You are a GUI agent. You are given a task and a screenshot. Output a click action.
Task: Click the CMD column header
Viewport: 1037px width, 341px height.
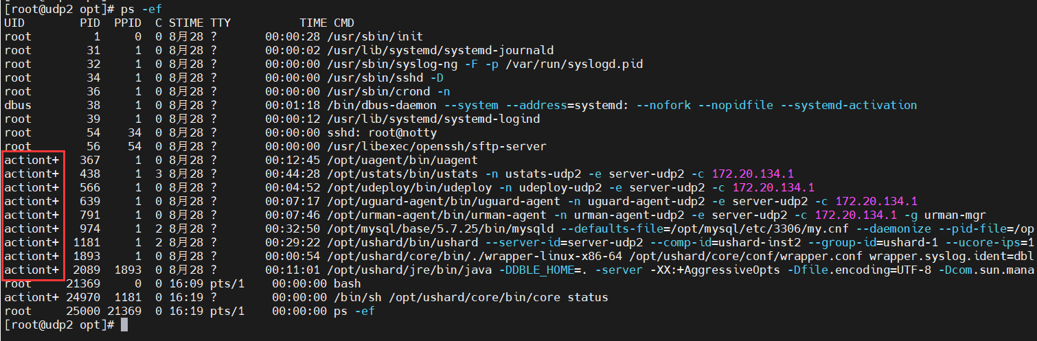pos(344,23)
